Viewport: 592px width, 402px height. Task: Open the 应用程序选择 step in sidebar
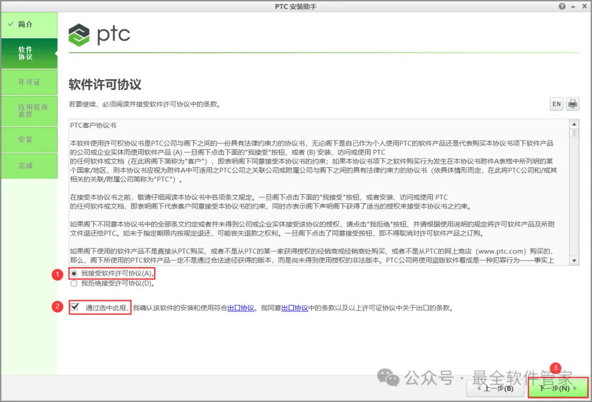coord(30,111)
